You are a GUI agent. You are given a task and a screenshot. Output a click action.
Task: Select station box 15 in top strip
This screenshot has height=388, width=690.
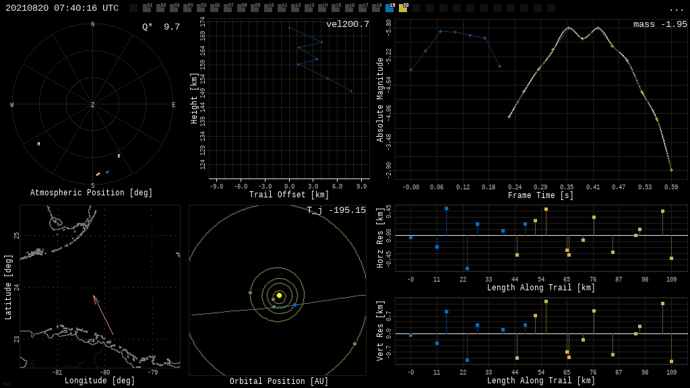[336, 7]
